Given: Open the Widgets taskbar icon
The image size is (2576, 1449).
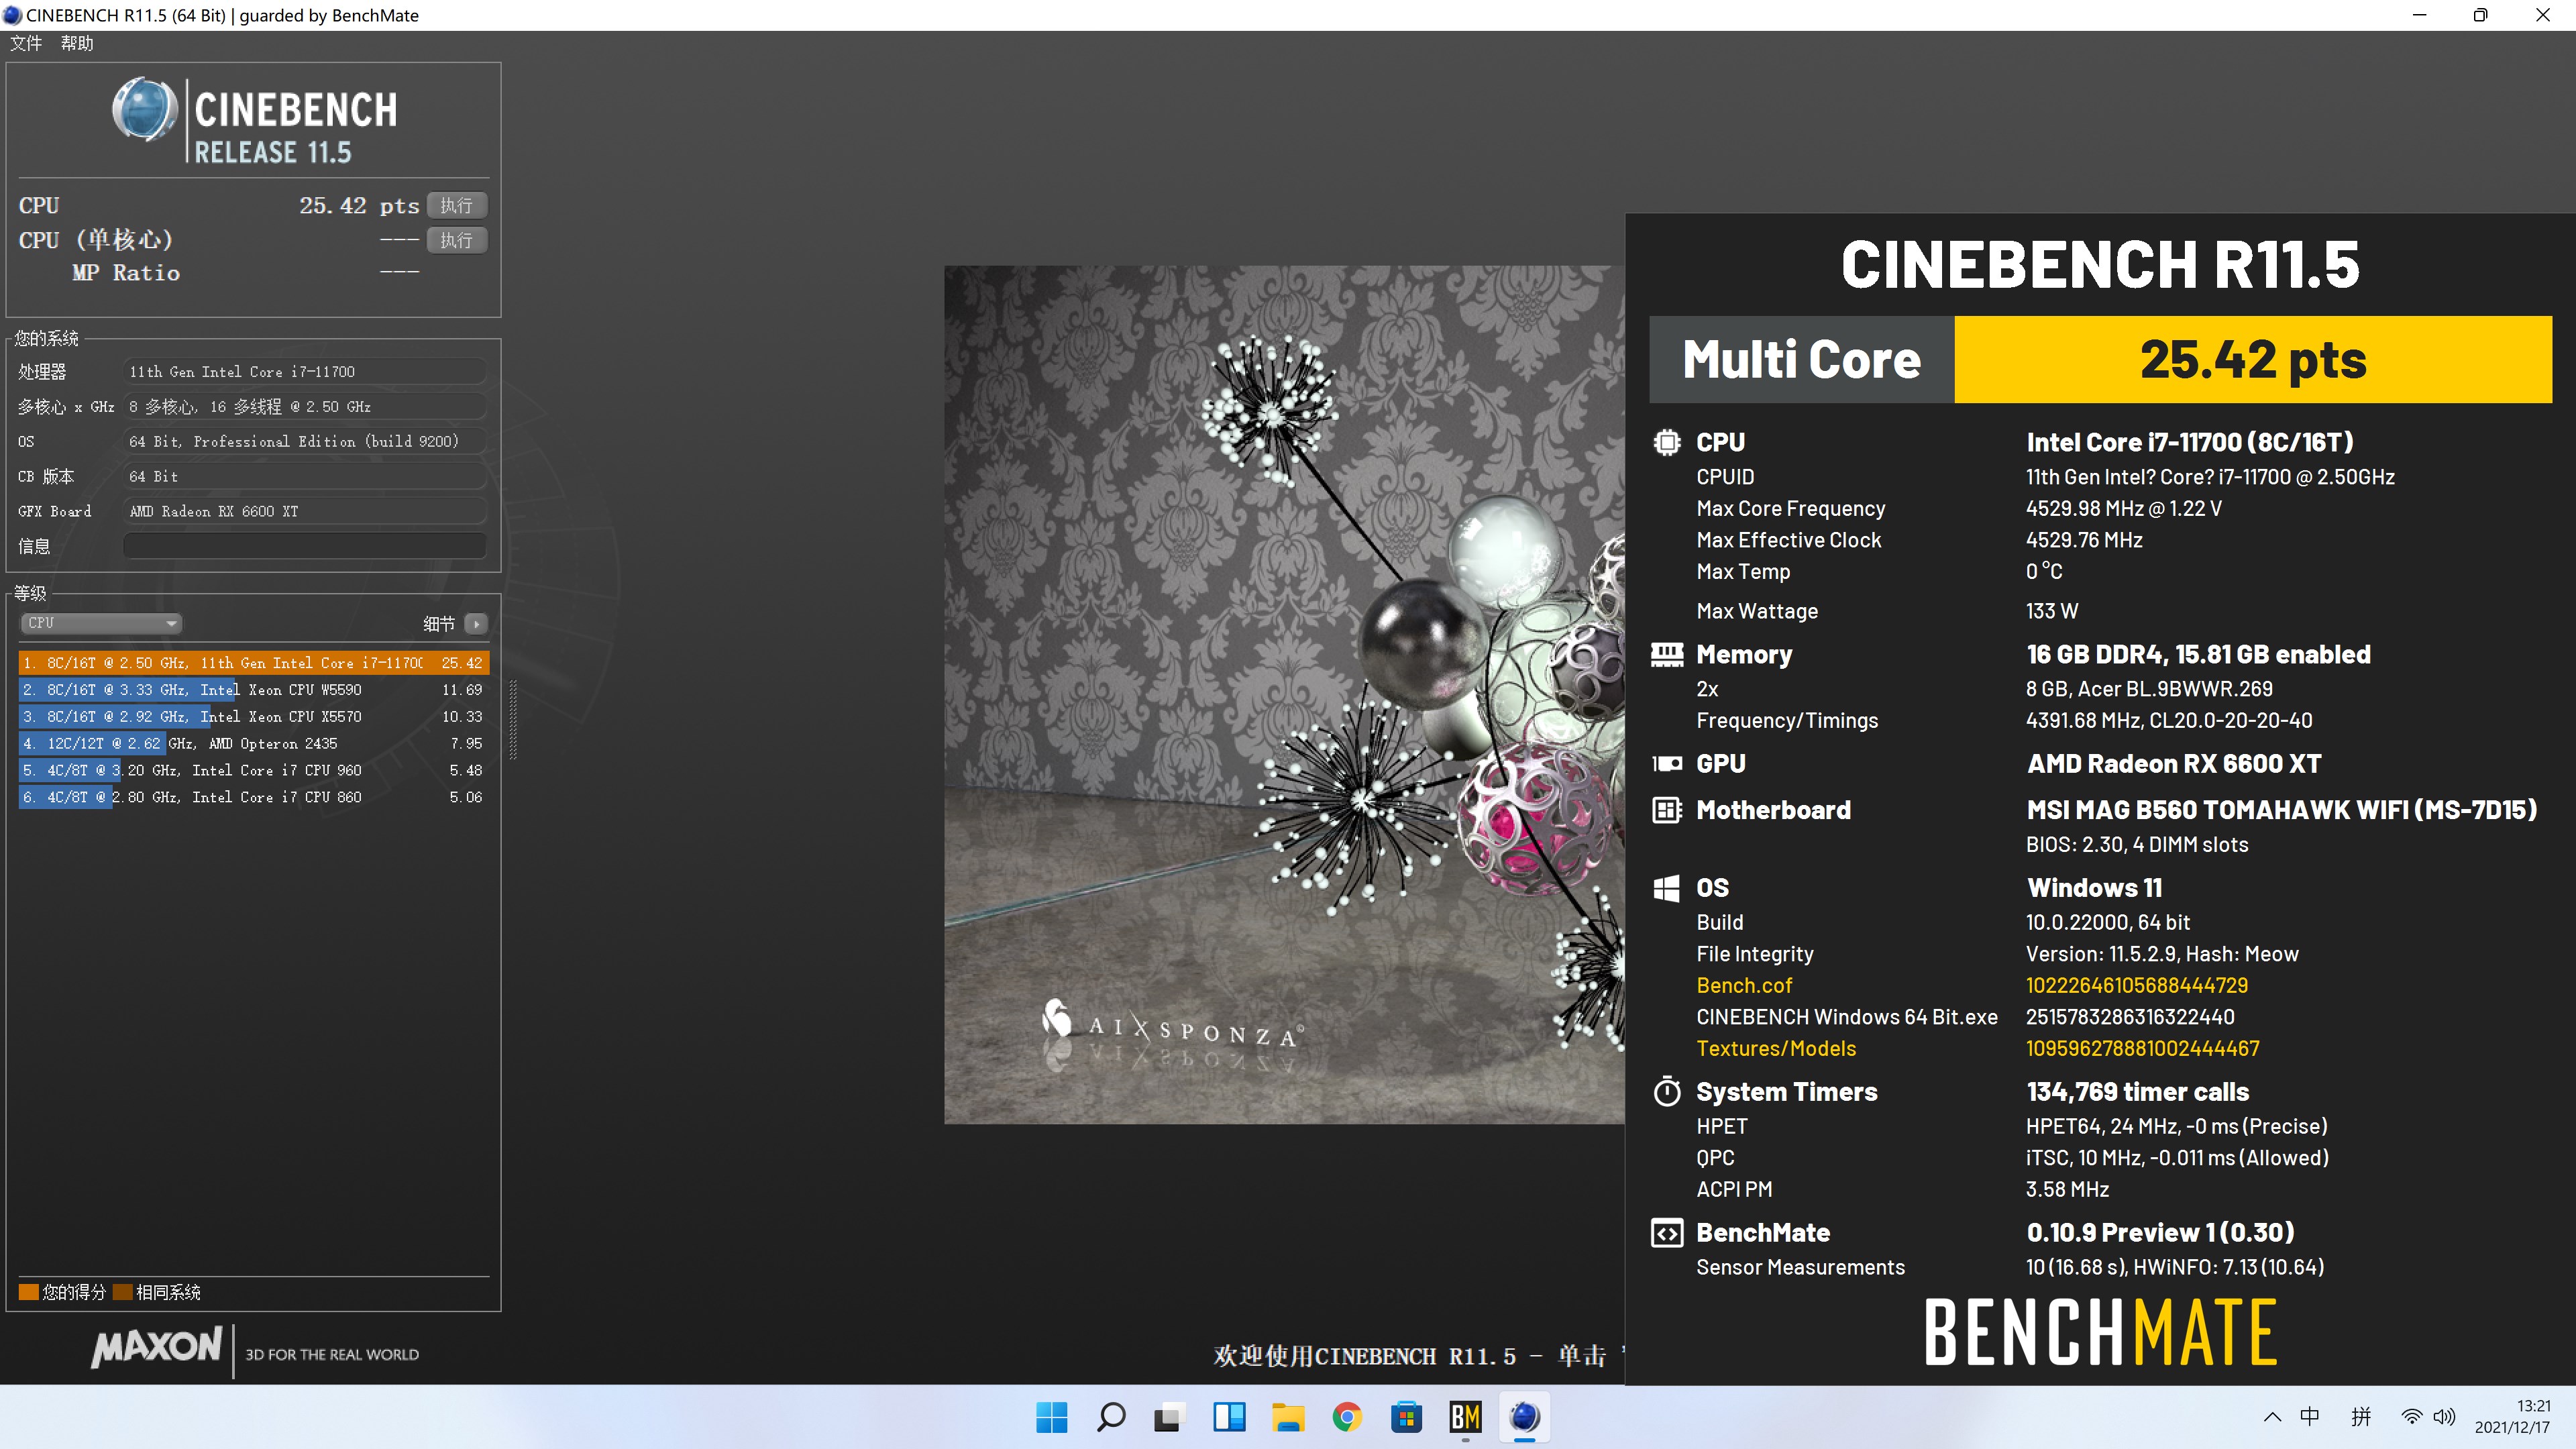Looking at the screenshot, I should 1228,1417.
